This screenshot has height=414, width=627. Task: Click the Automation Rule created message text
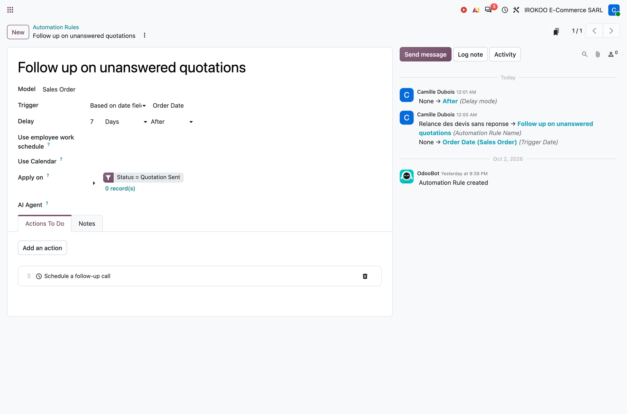pos(453,183)
